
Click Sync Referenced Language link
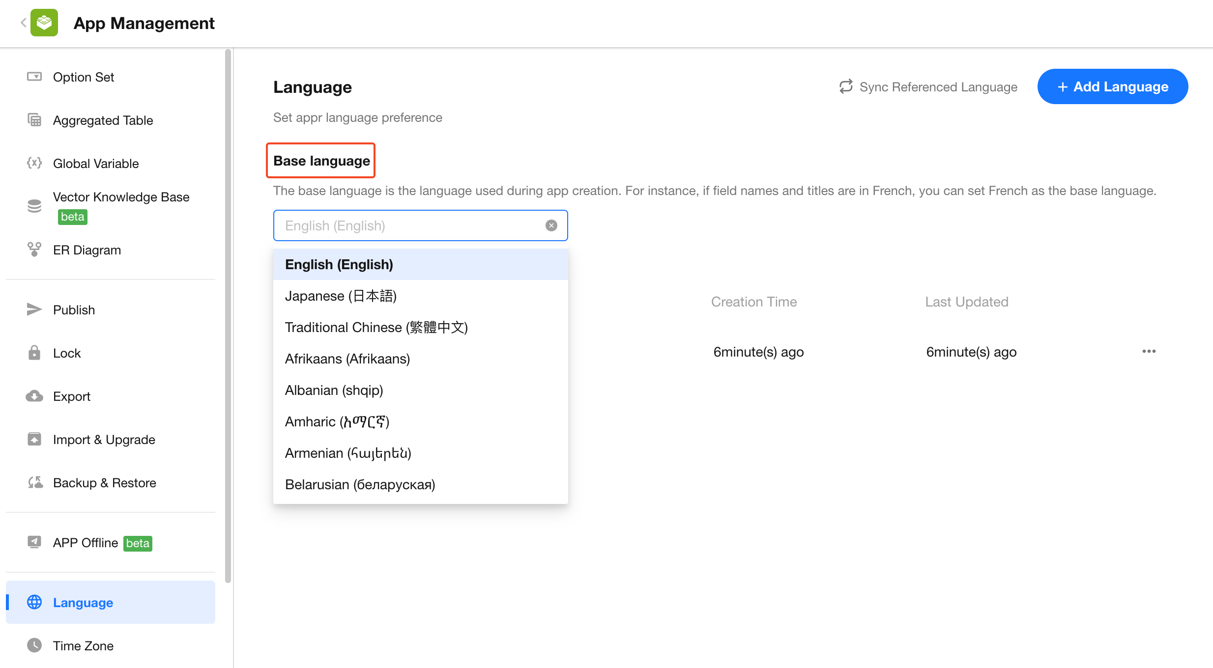pos(938,86)
